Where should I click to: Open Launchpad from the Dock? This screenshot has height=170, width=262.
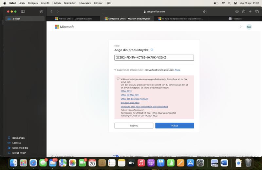(23, 163)
